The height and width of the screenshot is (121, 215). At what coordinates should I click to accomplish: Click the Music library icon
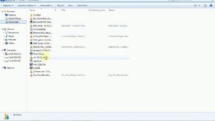pyautogui.click(x=6, y=36)
